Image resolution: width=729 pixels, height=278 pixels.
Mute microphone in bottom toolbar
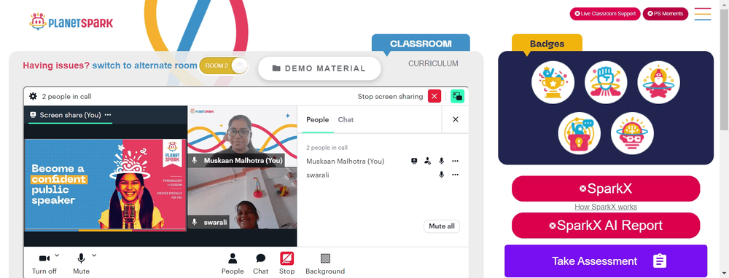(81, 264)
